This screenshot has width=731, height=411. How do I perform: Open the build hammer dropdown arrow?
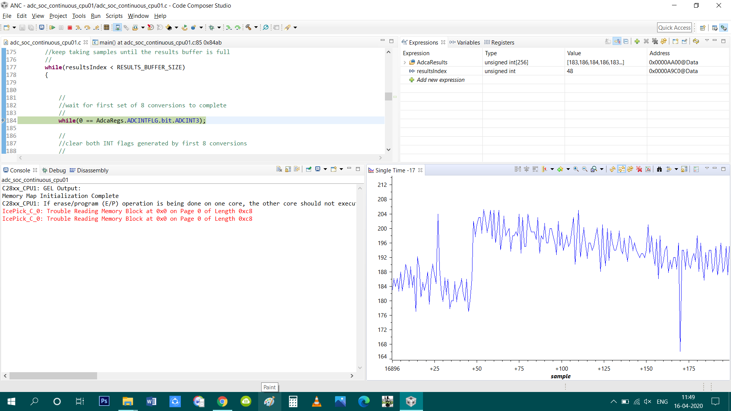(x=256, y=27)
